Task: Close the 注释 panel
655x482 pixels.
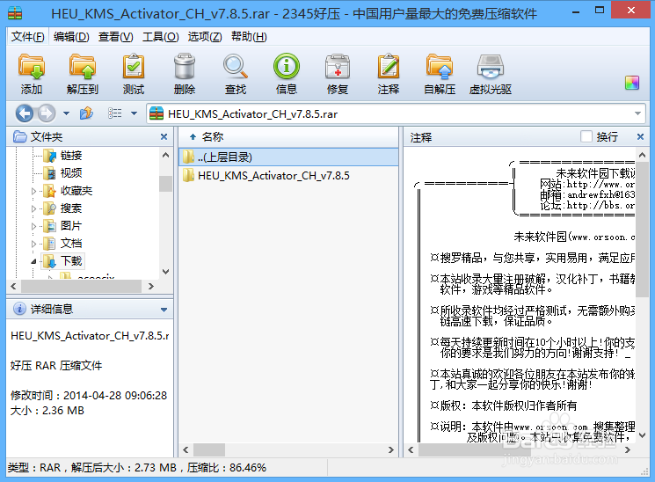Action: tap(640, 136)
